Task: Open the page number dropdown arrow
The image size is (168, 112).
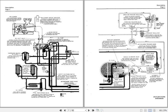Action: tap(85, 110)
